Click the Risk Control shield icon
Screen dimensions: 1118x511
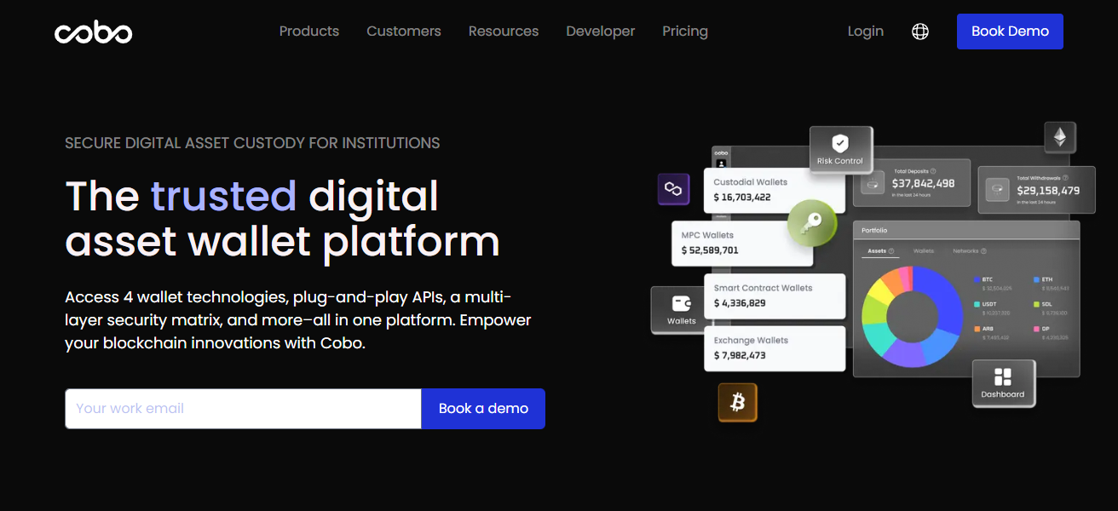pyautogui.click(x=840, y=143)
